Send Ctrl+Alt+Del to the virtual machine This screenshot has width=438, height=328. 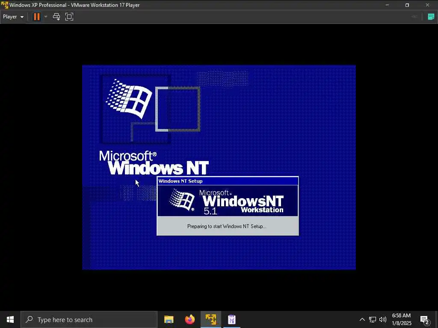pos(56,17)
